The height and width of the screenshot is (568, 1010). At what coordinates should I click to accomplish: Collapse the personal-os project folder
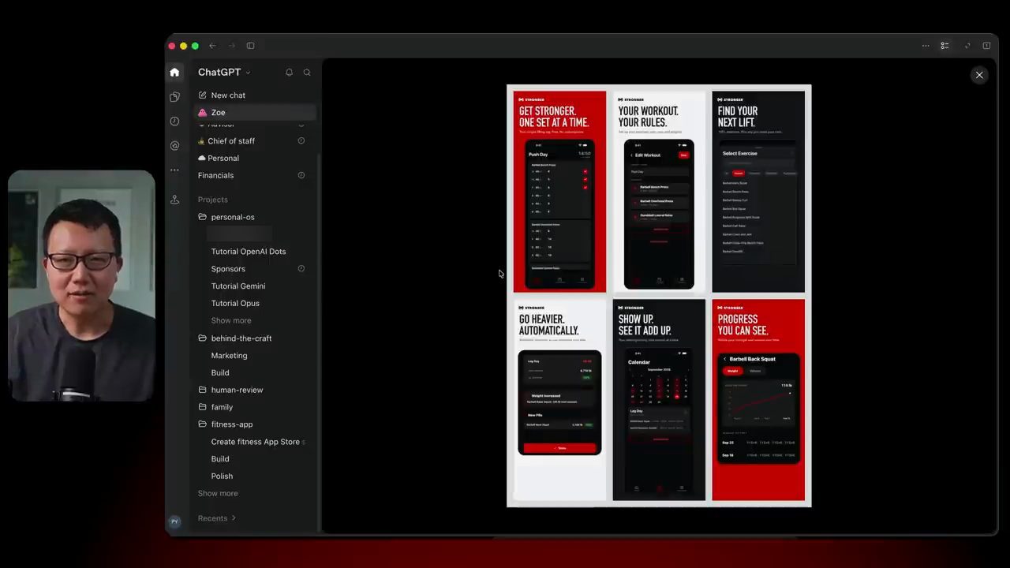pos(202,217)
